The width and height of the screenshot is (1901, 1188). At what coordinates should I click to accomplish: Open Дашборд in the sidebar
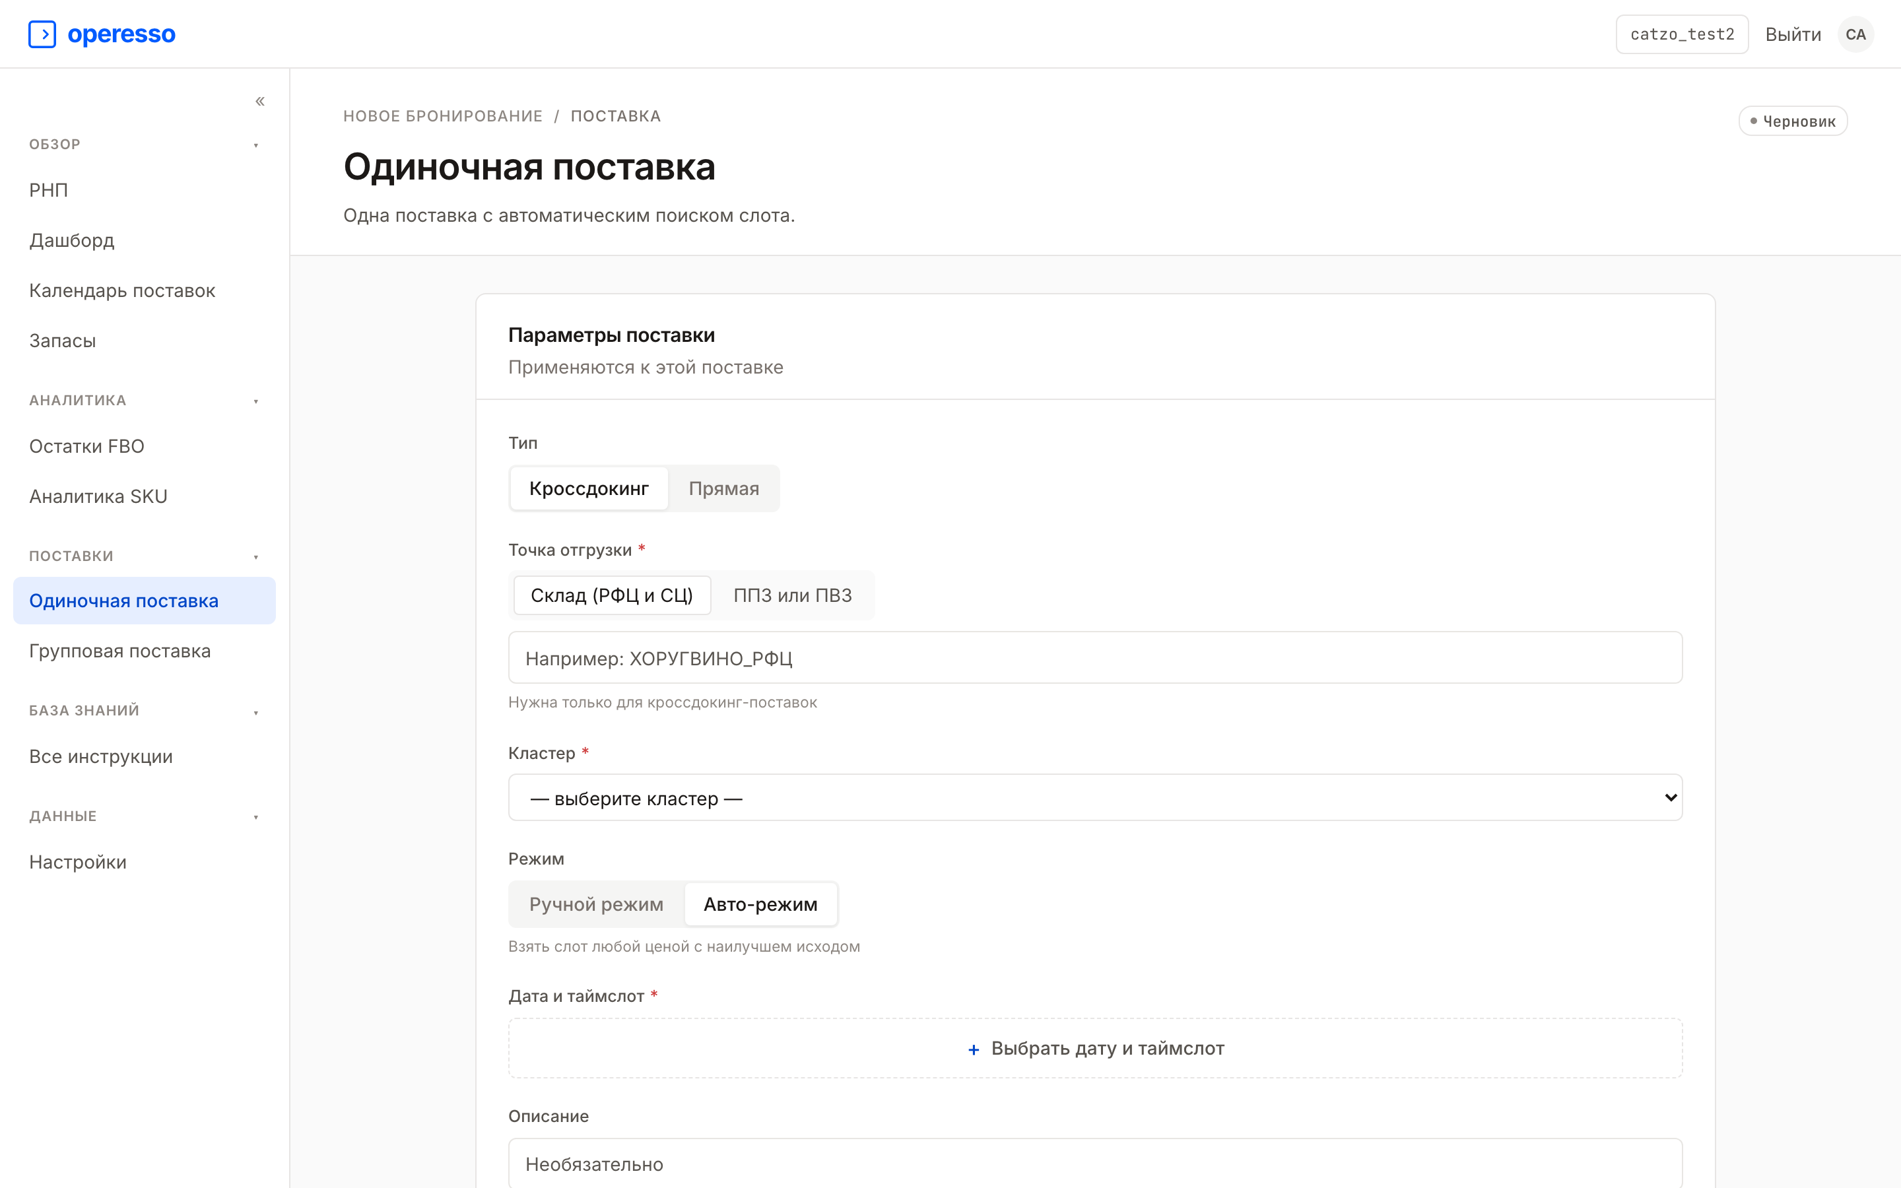145,240
